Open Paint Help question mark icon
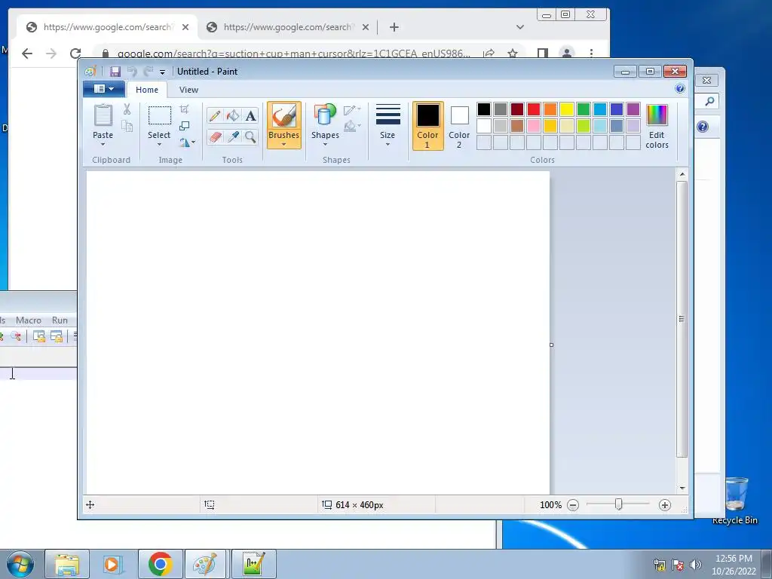 (x=680, y=89)
